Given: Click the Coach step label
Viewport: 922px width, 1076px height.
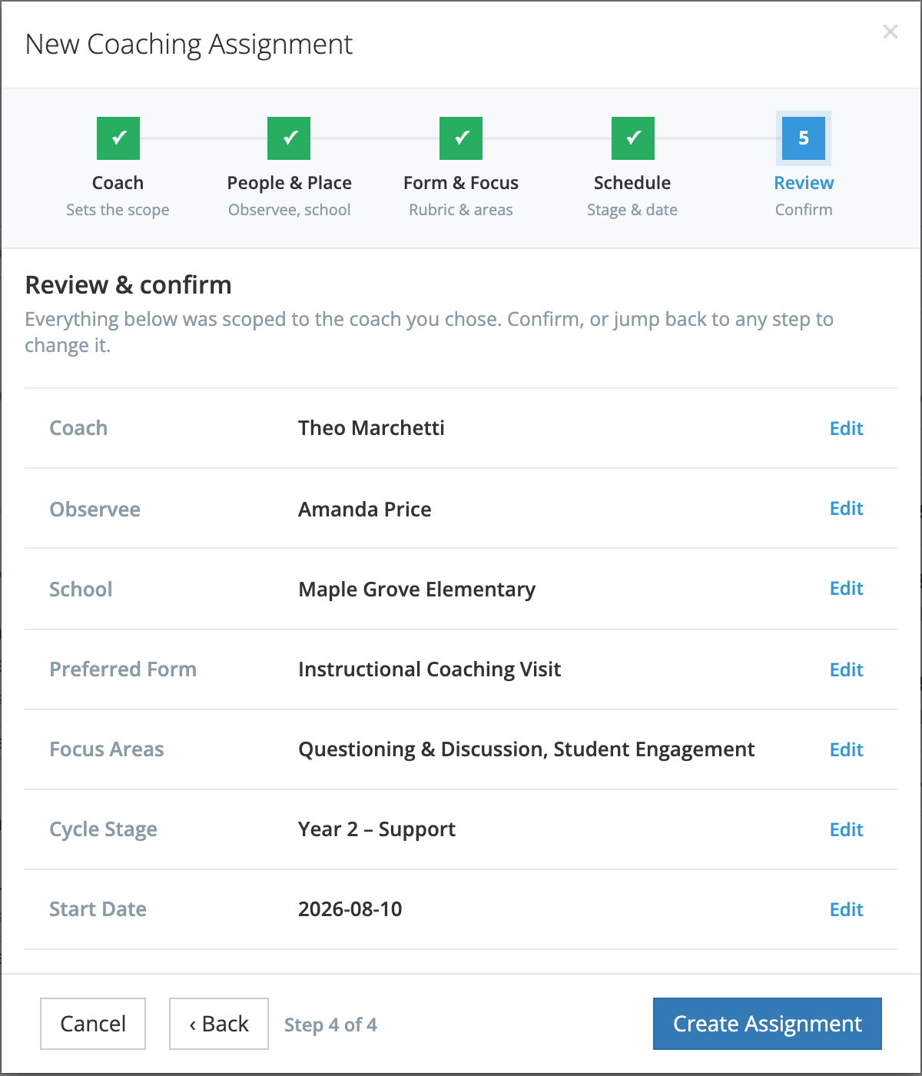Looking at the screenshot, I should [x=118, y=183].
